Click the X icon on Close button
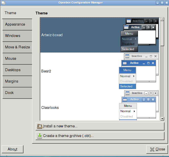 tap(152, 149)
